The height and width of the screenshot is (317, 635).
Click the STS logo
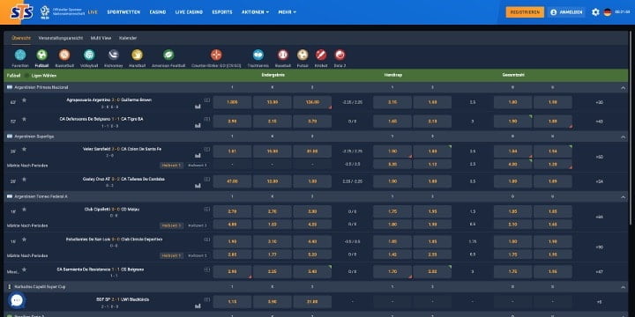point(22,12)
